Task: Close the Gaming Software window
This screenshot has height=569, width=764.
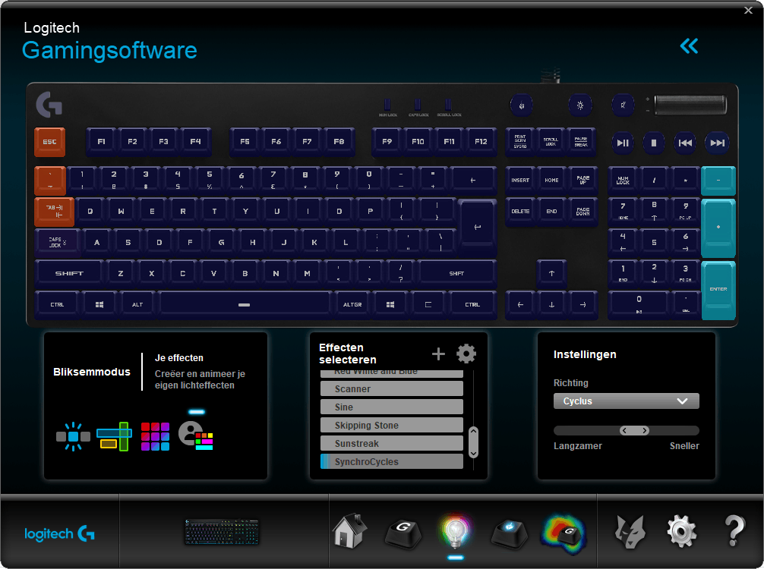Action: (748, 10)
